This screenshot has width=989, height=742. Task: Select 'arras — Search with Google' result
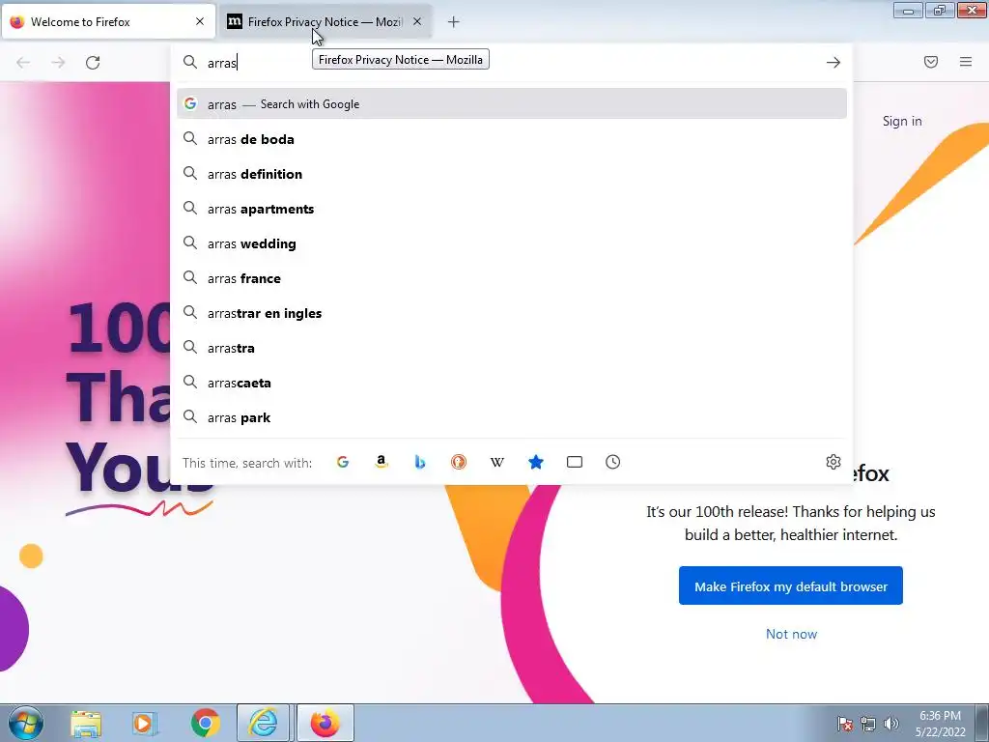point(512,104)
